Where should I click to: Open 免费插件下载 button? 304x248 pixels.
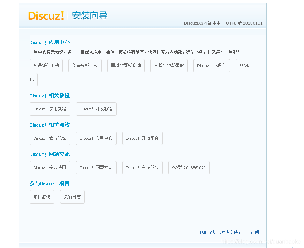[x=46, y=66]
